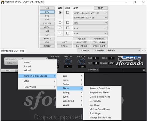Open the <VSTi> sforzando VST_x86 dropdown
This screenshot has width=147, height=121.
click(90, 13)
